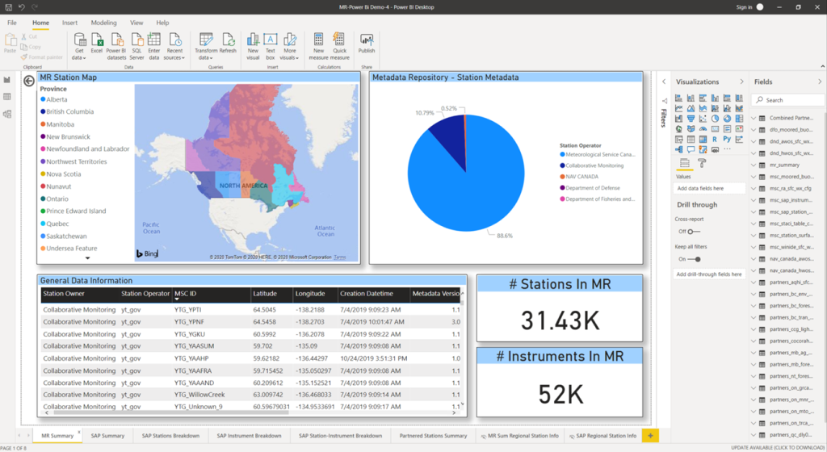Toggle the Keep all filters switch
Image resolution: width=827 pixels, height=452 pixels.
[x=694, y=259]
